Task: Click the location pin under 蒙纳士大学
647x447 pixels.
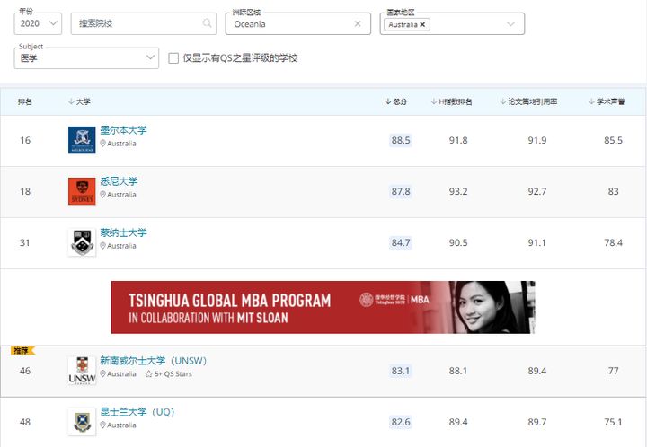Action: 102,246
